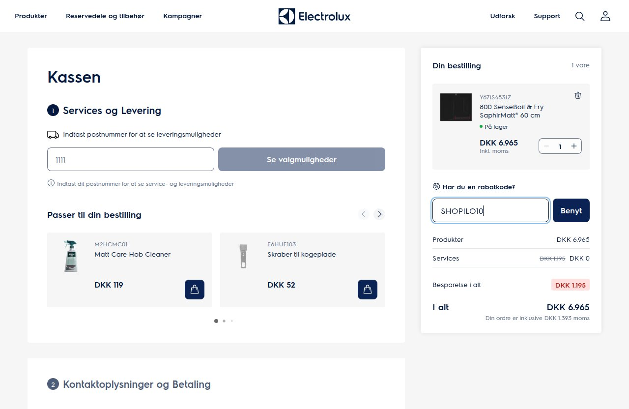
Task: Click the DKK 119 price
Action: coord(109,285)
